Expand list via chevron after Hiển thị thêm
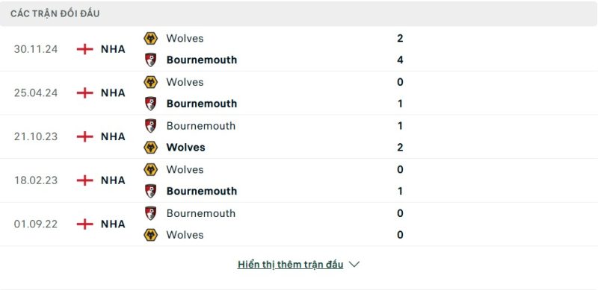The image size is (598, 290). pyautogui.click(x=354, y=265)
